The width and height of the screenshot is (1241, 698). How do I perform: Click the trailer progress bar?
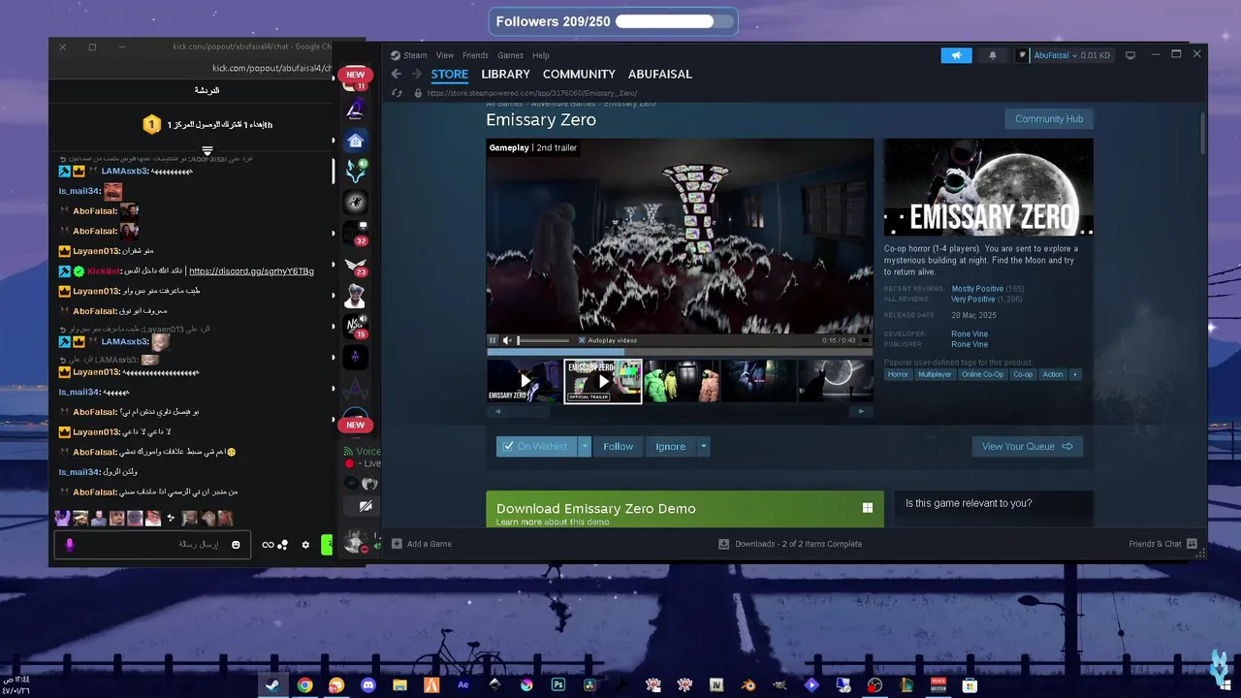[x=680, y=352]
